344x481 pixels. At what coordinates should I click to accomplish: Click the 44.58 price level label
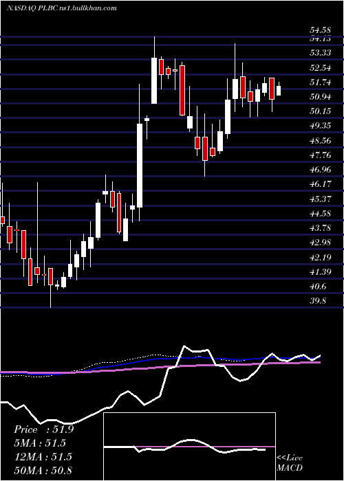click(321, 214)
